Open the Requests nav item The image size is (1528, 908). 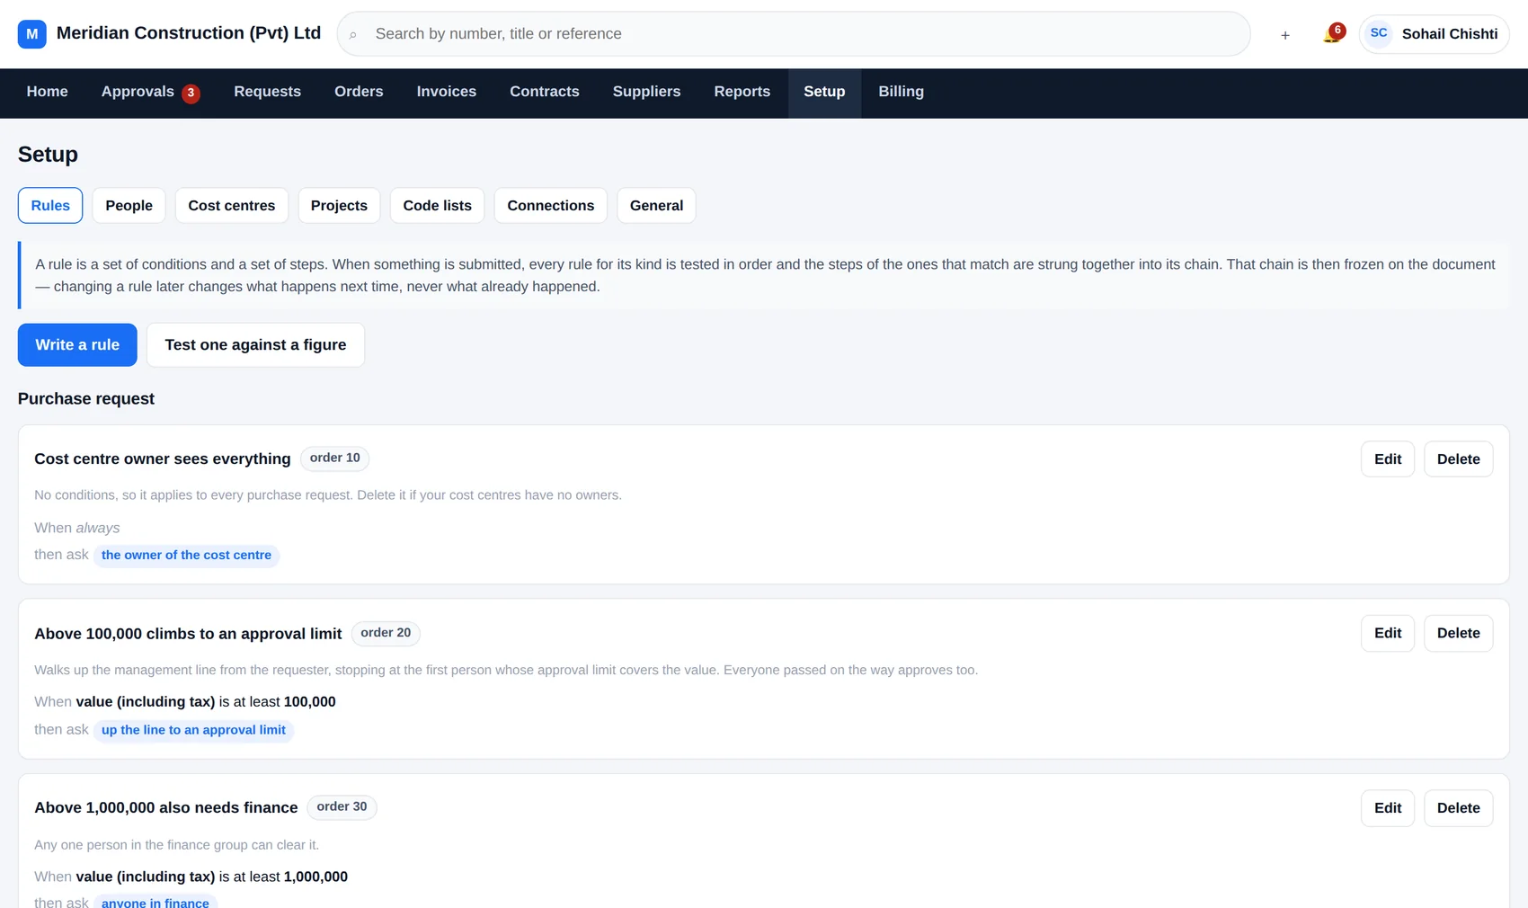point(268,92)
